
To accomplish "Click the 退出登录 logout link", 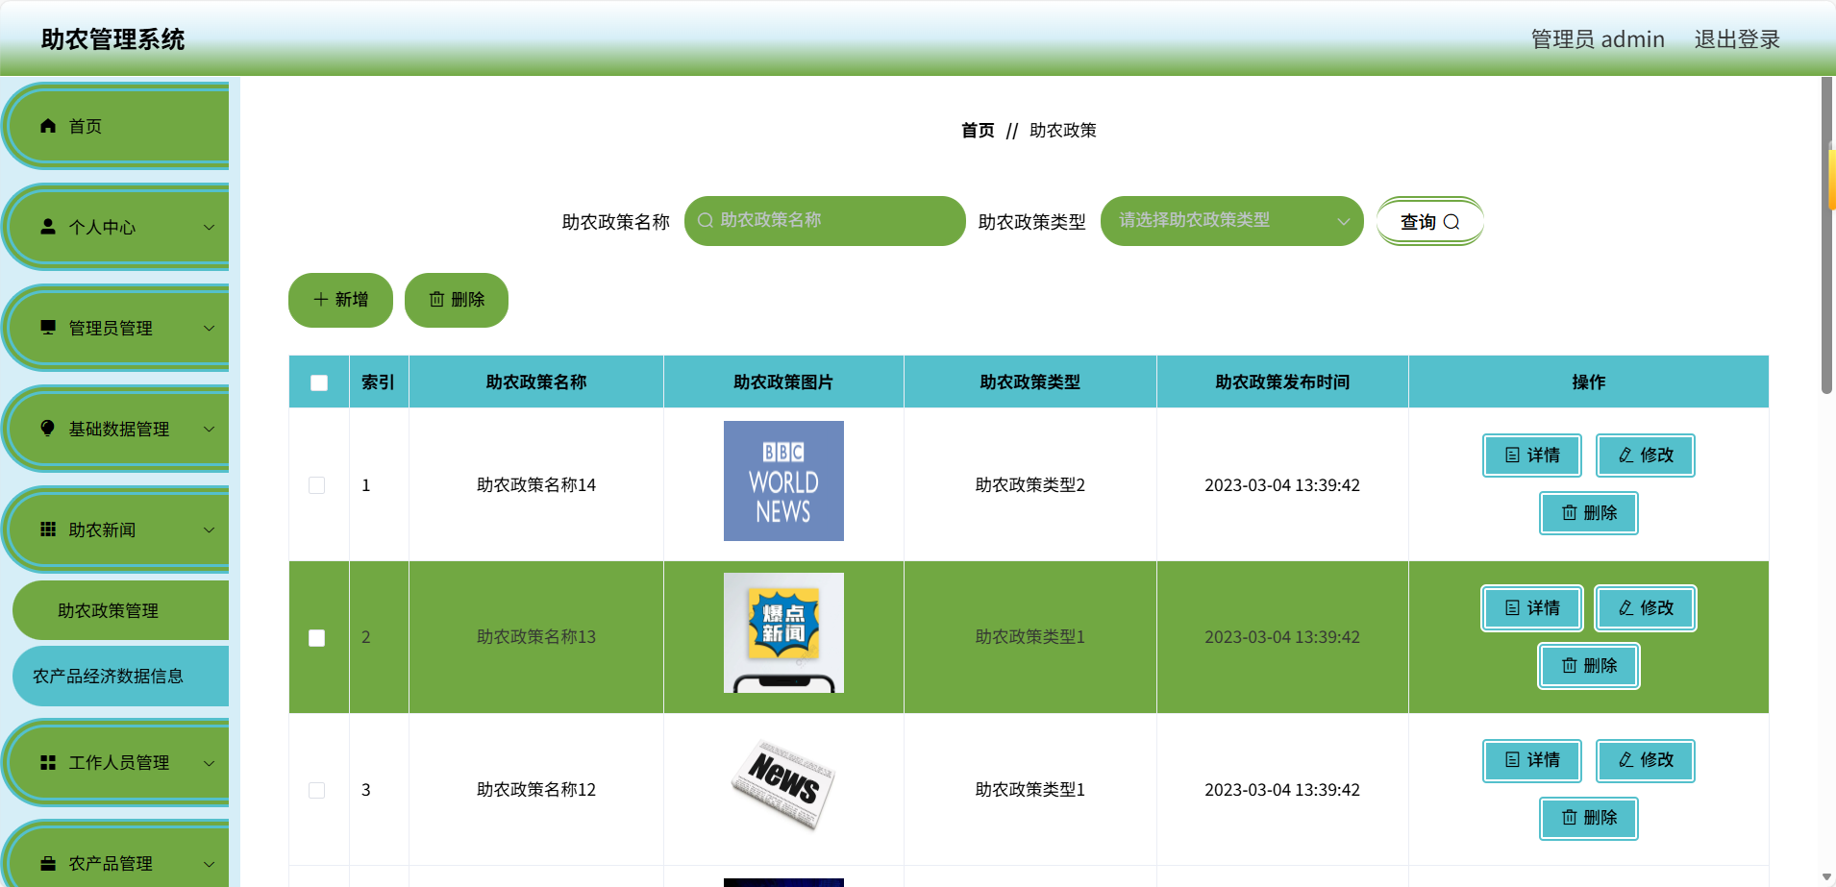I will point(1737,39).
